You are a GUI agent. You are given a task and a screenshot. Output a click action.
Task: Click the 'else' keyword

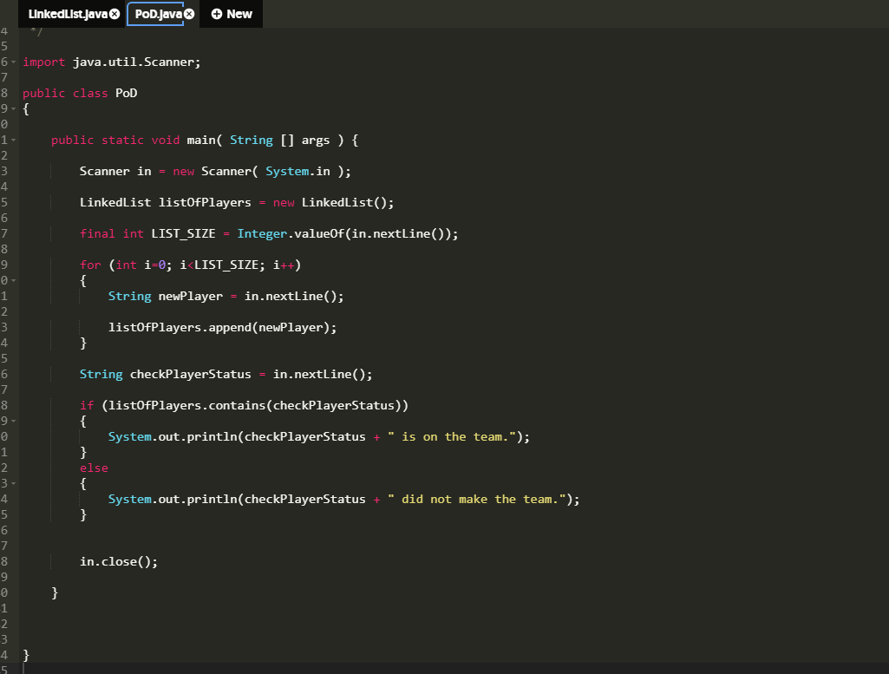click(x=94, y=468)
